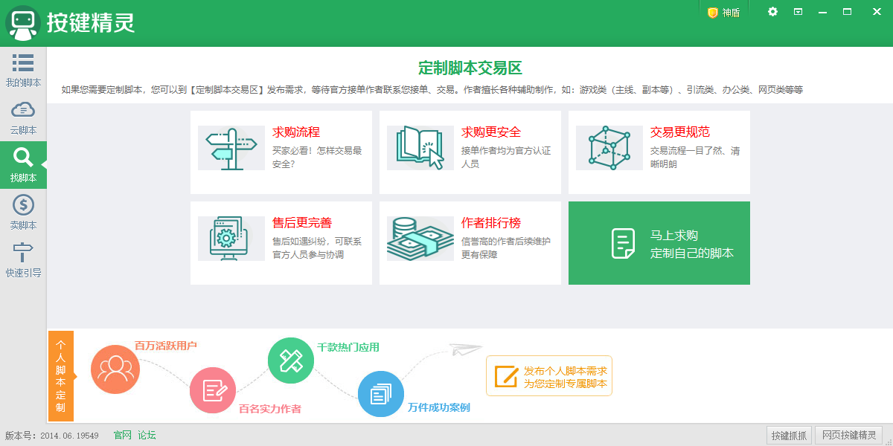Click 按键抓抓 button
893x446 pixels.
[789, 436]
